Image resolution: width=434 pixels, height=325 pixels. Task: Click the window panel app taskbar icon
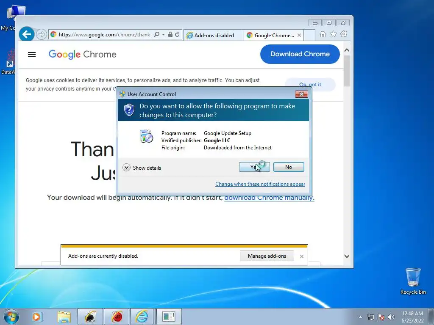[169, 317]
